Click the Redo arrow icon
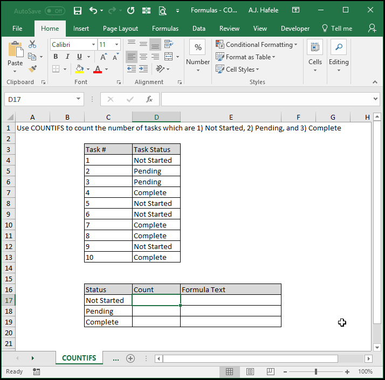 112,10
